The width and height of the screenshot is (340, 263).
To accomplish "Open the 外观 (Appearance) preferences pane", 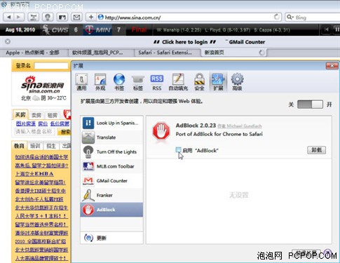I will (x=100, y=82).
